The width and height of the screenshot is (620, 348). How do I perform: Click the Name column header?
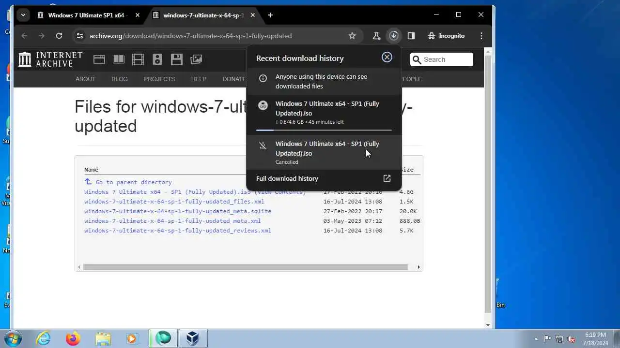(91, 170)
